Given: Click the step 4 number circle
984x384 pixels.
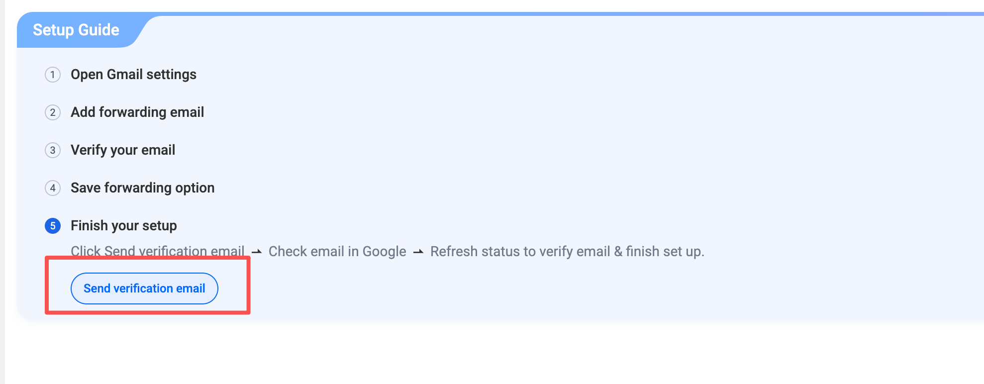Looking at the screenshot, I should coord(53,188).
